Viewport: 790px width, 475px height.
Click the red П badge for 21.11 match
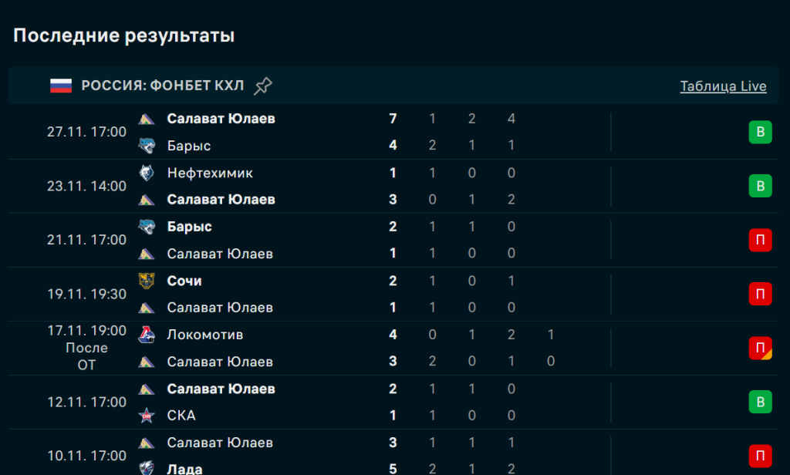point(760,240)
